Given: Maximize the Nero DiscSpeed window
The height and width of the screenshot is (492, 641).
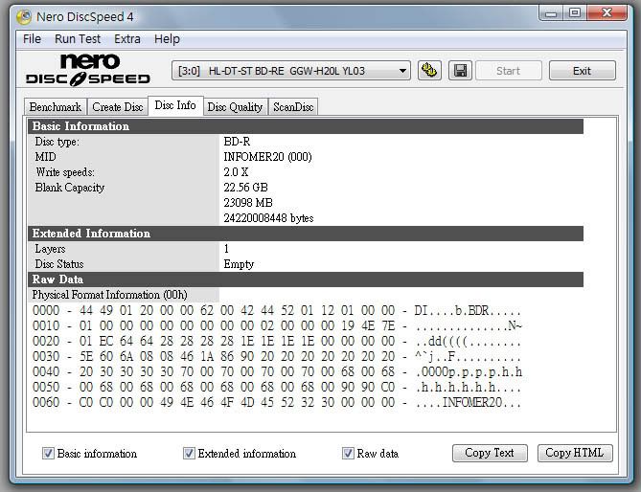Looking at the screenshot, I should [575, 13].
